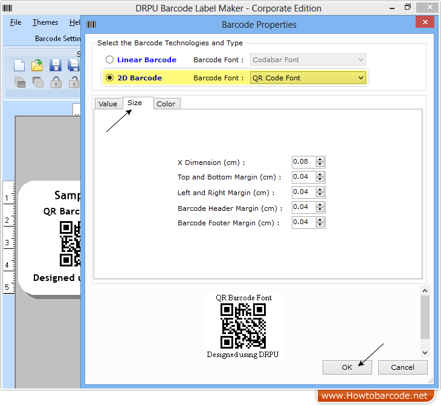Decrease Barcode Footer Margin value
The height and width of the screenshot is (406, 441).
[x=320, y=225]
